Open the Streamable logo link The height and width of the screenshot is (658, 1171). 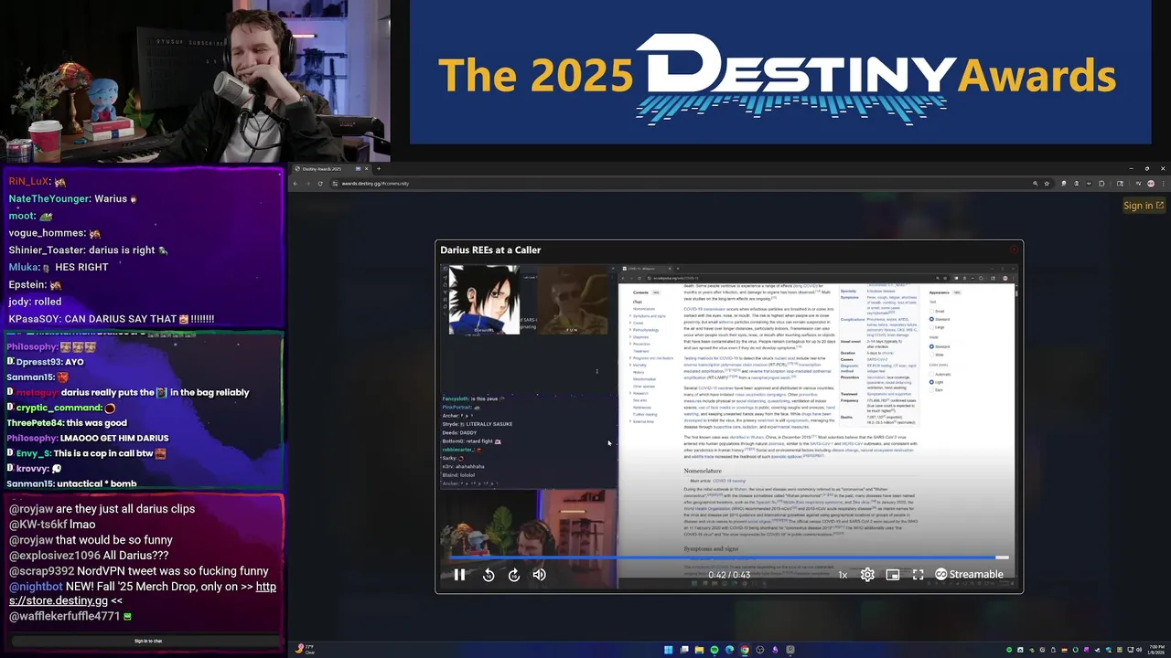click(969, 575)
